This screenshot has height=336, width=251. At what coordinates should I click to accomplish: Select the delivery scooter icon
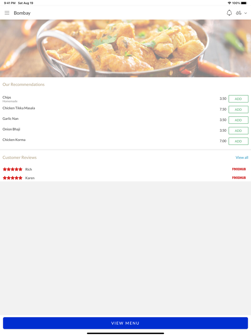238,13
